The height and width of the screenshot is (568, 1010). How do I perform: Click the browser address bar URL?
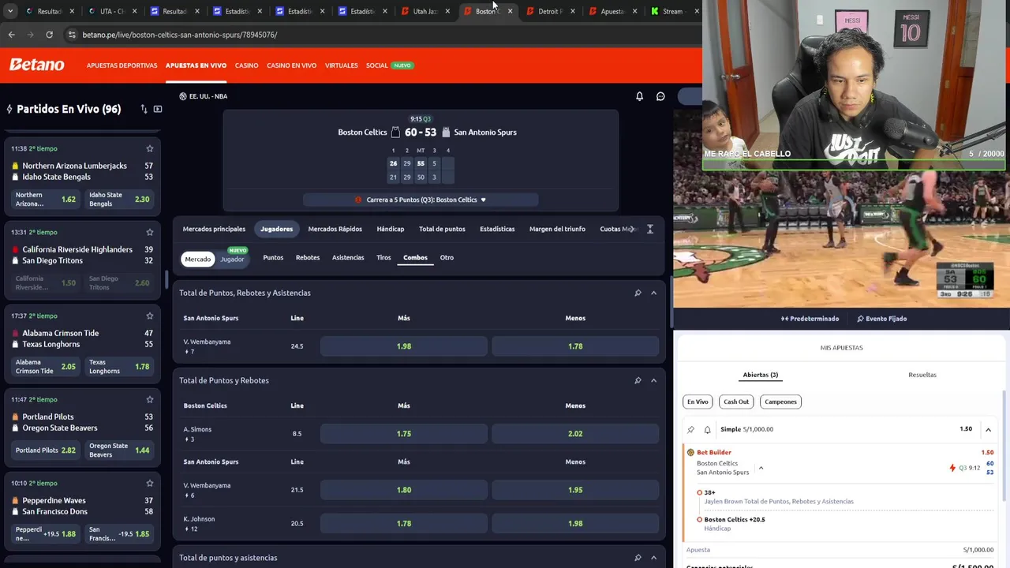click(180, 35)
